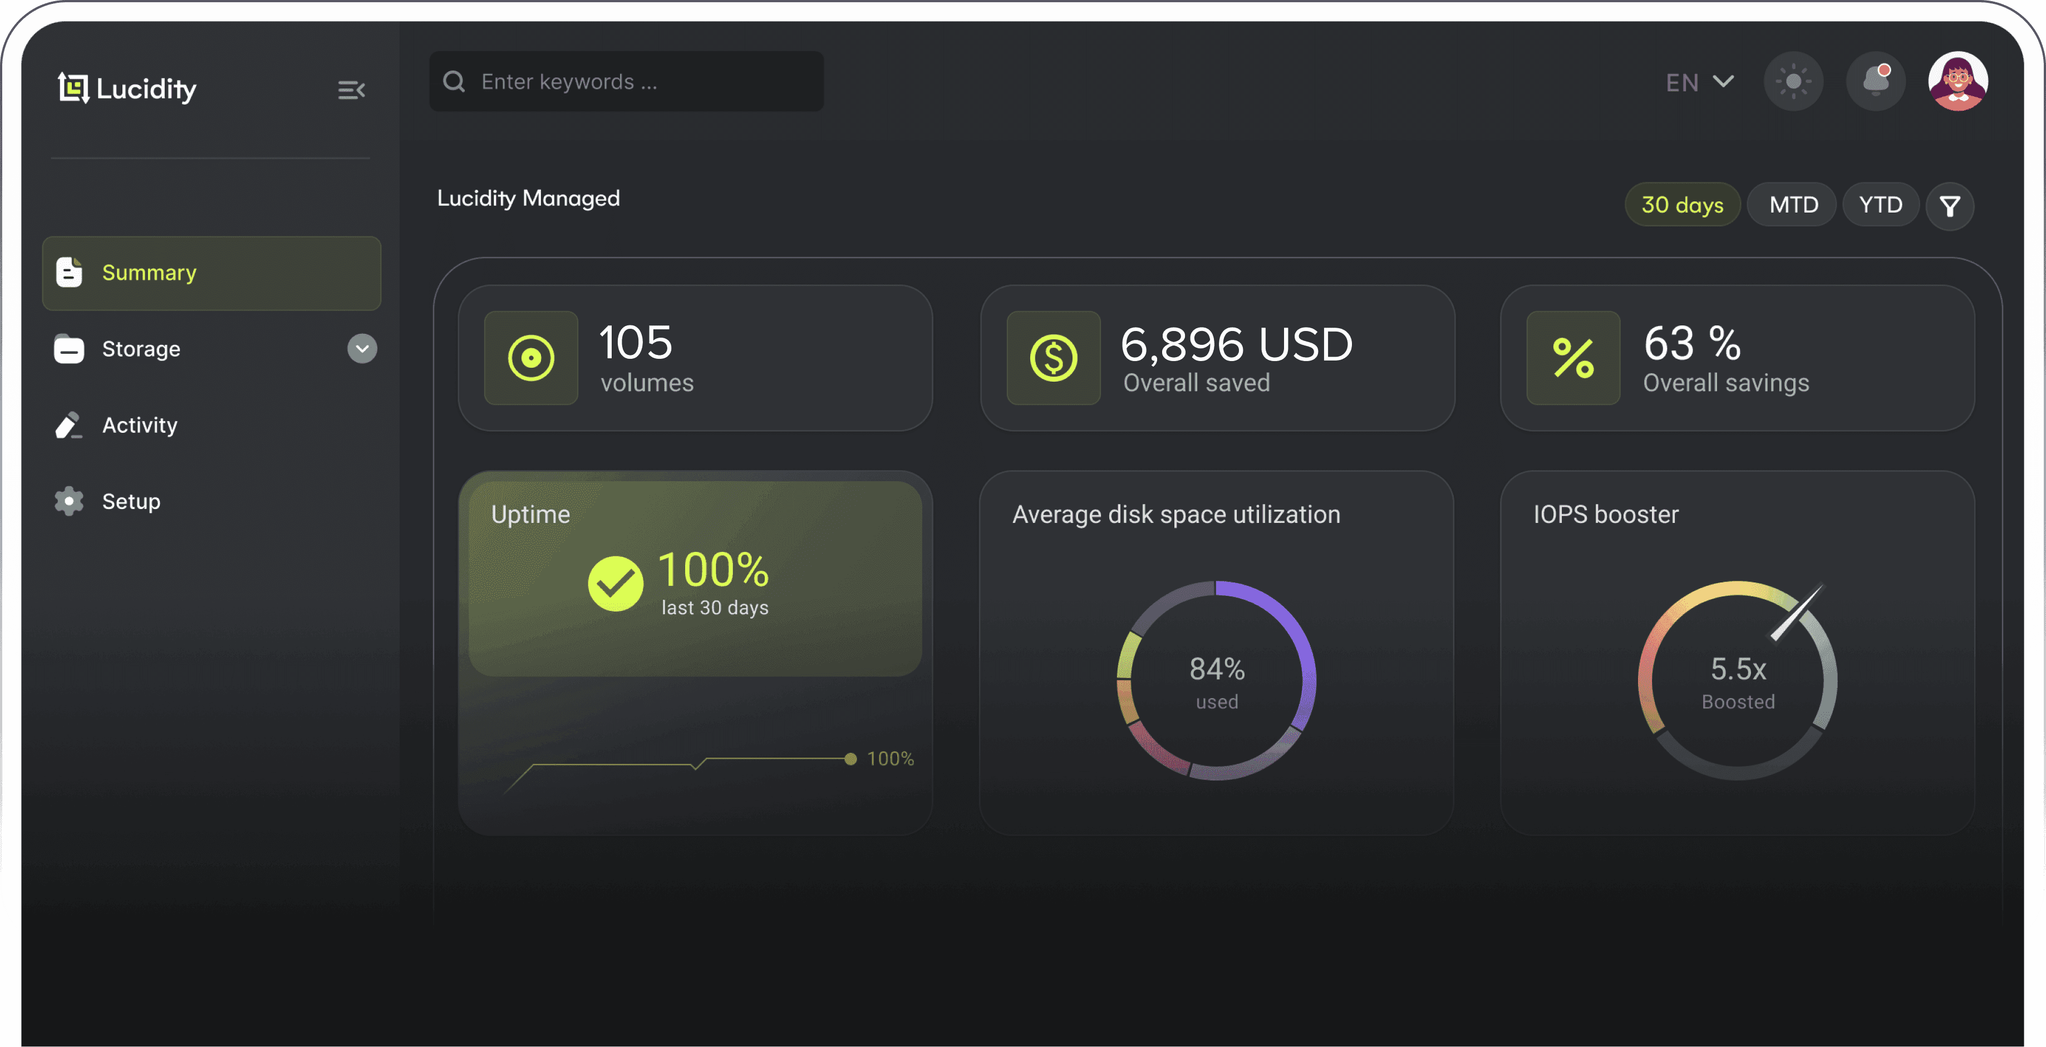Click the Lucidity Managed heading

point(528,197)
